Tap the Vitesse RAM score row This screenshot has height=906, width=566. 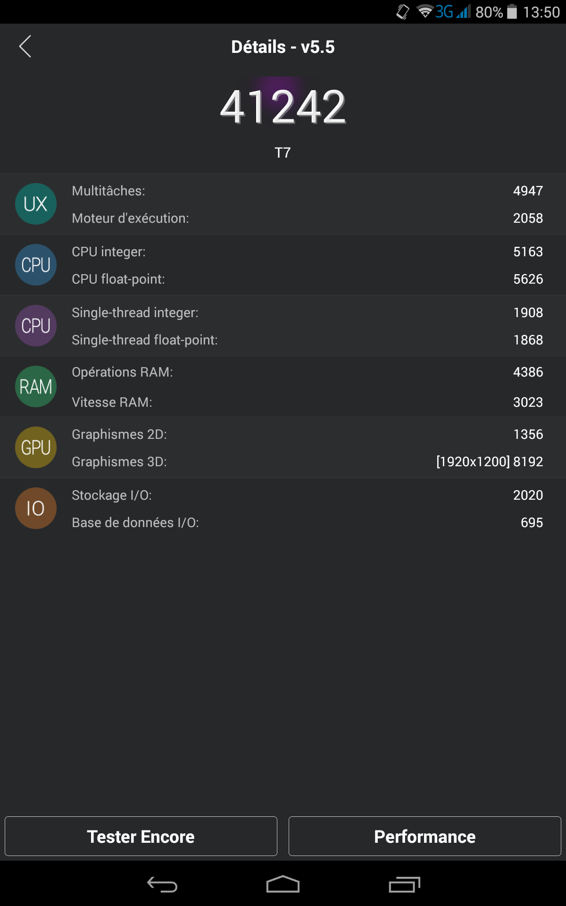point(307,402)
